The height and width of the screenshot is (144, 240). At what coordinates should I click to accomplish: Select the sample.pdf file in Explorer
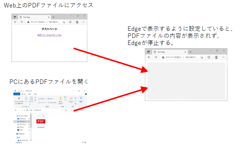41,121
